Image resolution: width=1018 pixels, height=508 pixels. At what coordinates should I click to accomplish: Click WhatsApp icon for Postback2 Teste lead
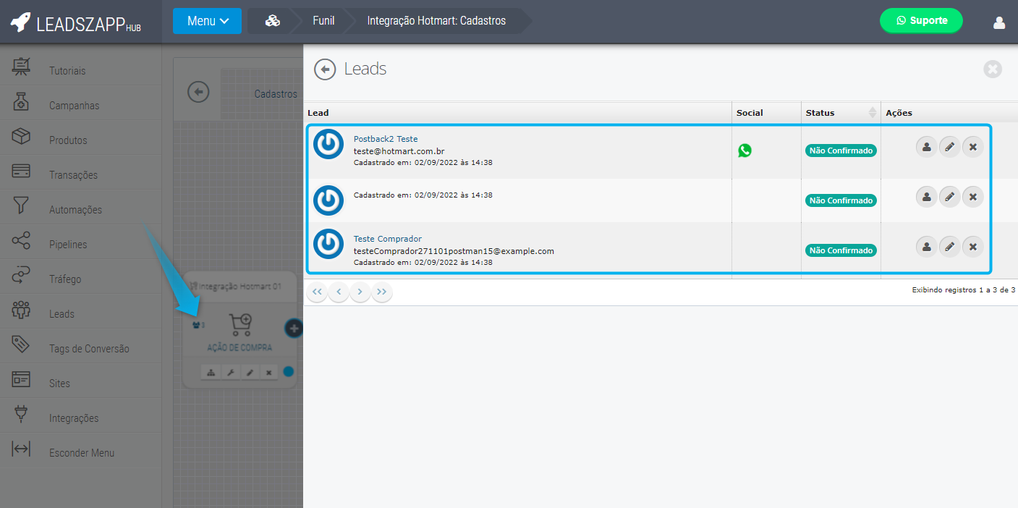coord(745,151)
